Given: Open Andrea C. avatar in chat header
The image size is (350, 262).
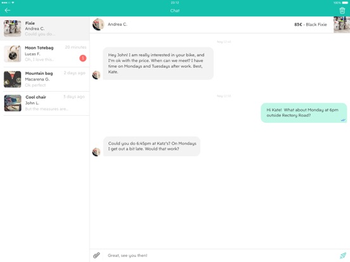Looking at the screenshot, I should coord(98,24).
